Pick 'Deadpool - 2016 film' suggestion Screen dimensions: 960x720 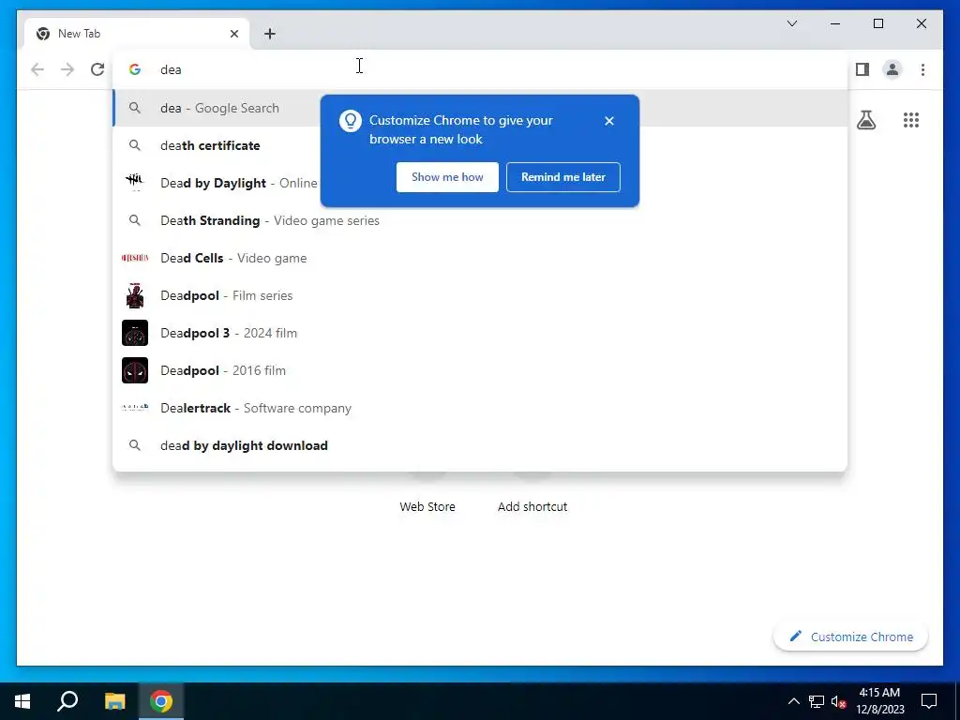coord(480,370)
